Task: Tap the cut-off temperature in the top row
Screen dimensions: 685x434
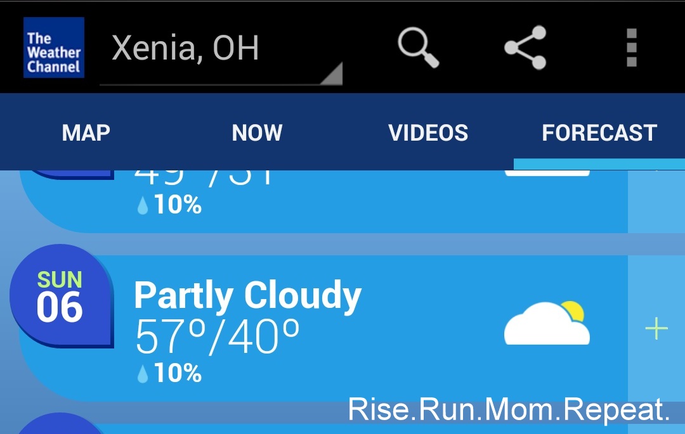Action: click(x=204, y=176)
